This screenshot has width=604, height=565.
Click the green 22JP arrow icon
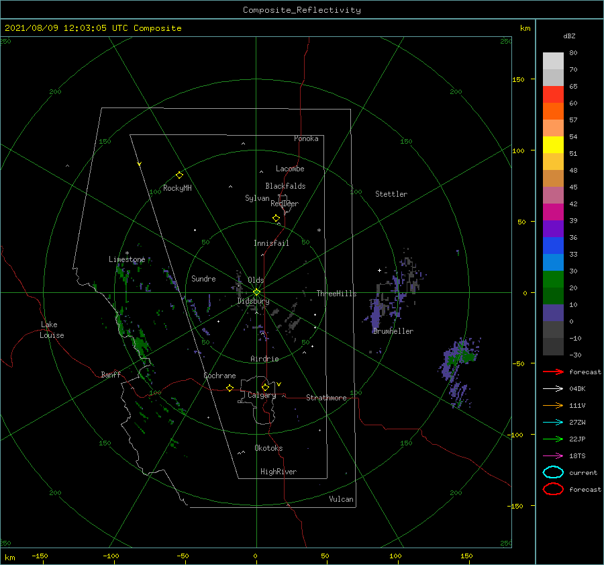(553, 439)
